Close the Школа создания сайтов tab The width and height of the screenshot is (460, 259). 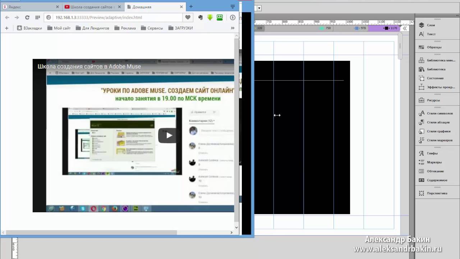tap(120, 7)
